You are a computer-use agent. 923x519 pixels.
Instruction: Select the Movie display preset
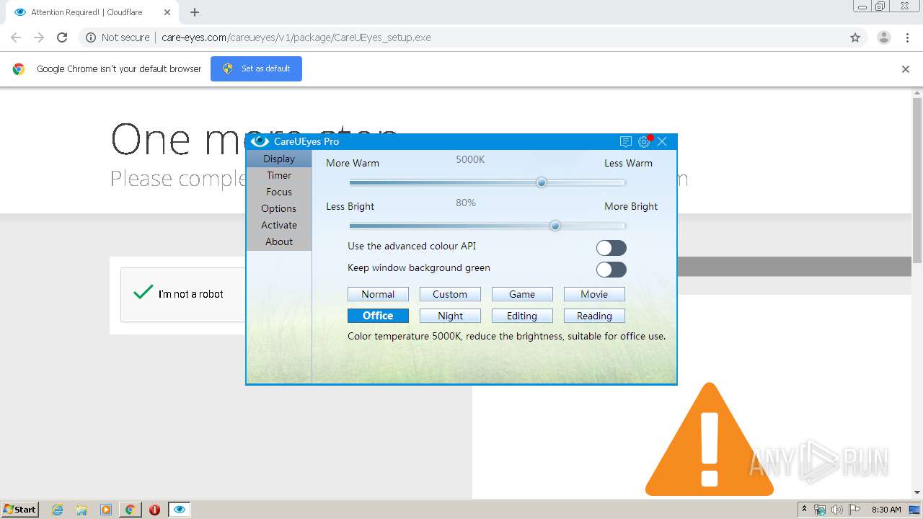(x=594, y=294)
